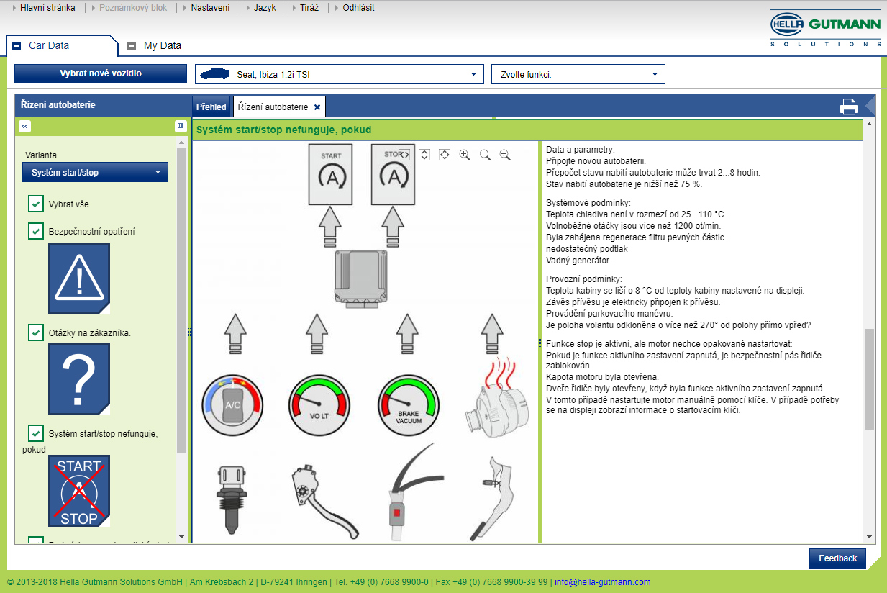The width and height of the screenshot is (887, 593).
Task: Close the Řízení autobaterie tab
Action: tap(317, 107)
